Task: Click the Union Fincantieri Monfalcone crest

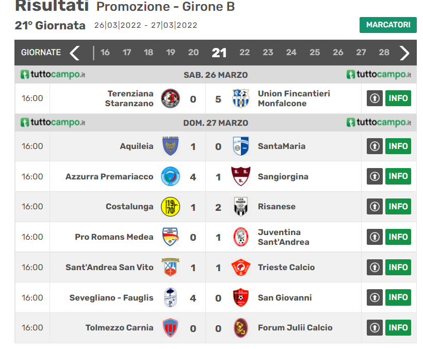Action: tap(240, 98)
